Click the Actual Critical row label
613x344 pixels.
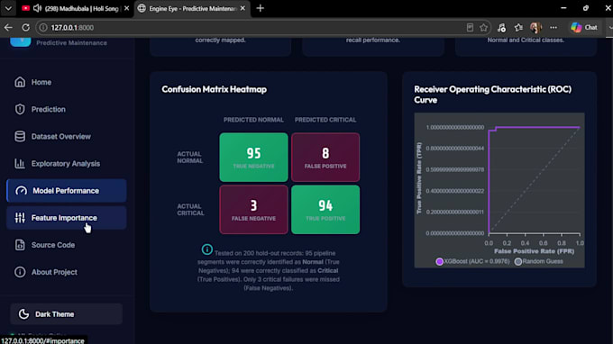click(x=190, y=210)
